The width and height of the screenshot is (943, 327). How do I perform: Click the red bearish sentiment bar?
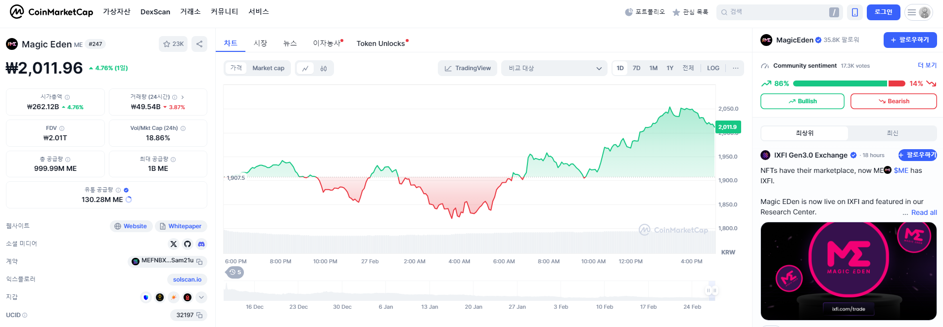[x=896, y=83]
